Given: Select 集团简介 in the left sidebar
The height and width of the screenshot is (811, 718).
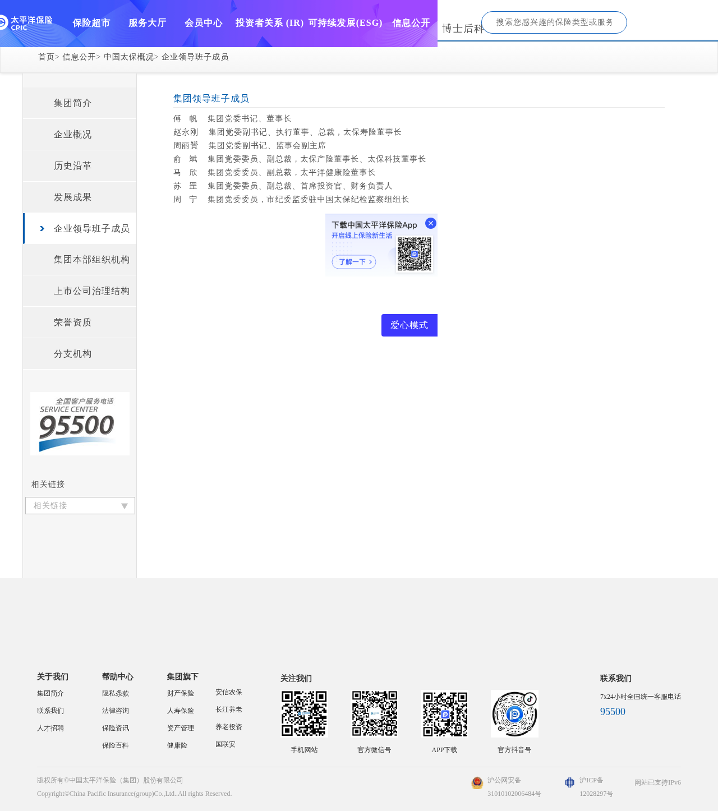Looking at the screenshot, I should point(72,103).
